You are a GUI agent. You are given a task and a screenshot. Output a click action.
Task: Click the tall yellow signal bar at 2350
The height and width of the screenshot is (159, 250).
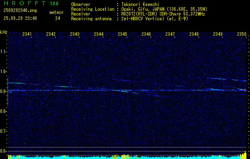pyautogui.click(x=245, y=155)
